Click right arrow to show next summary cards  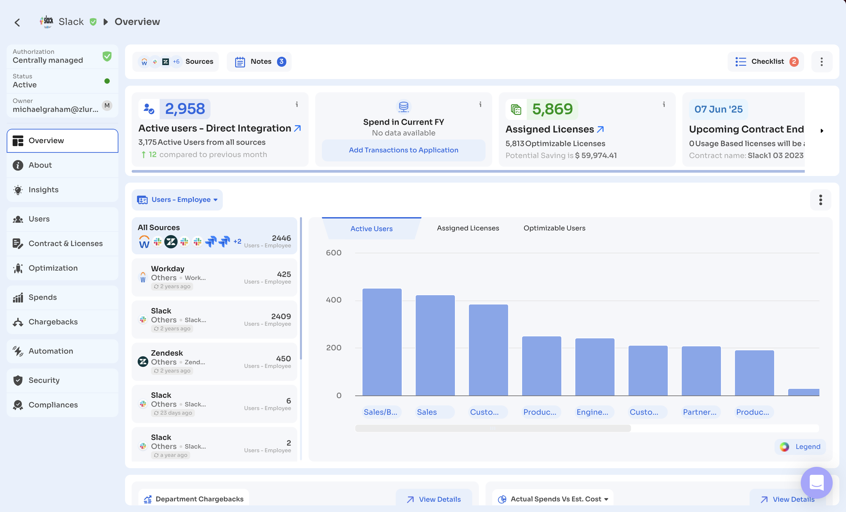coord(822,130)
